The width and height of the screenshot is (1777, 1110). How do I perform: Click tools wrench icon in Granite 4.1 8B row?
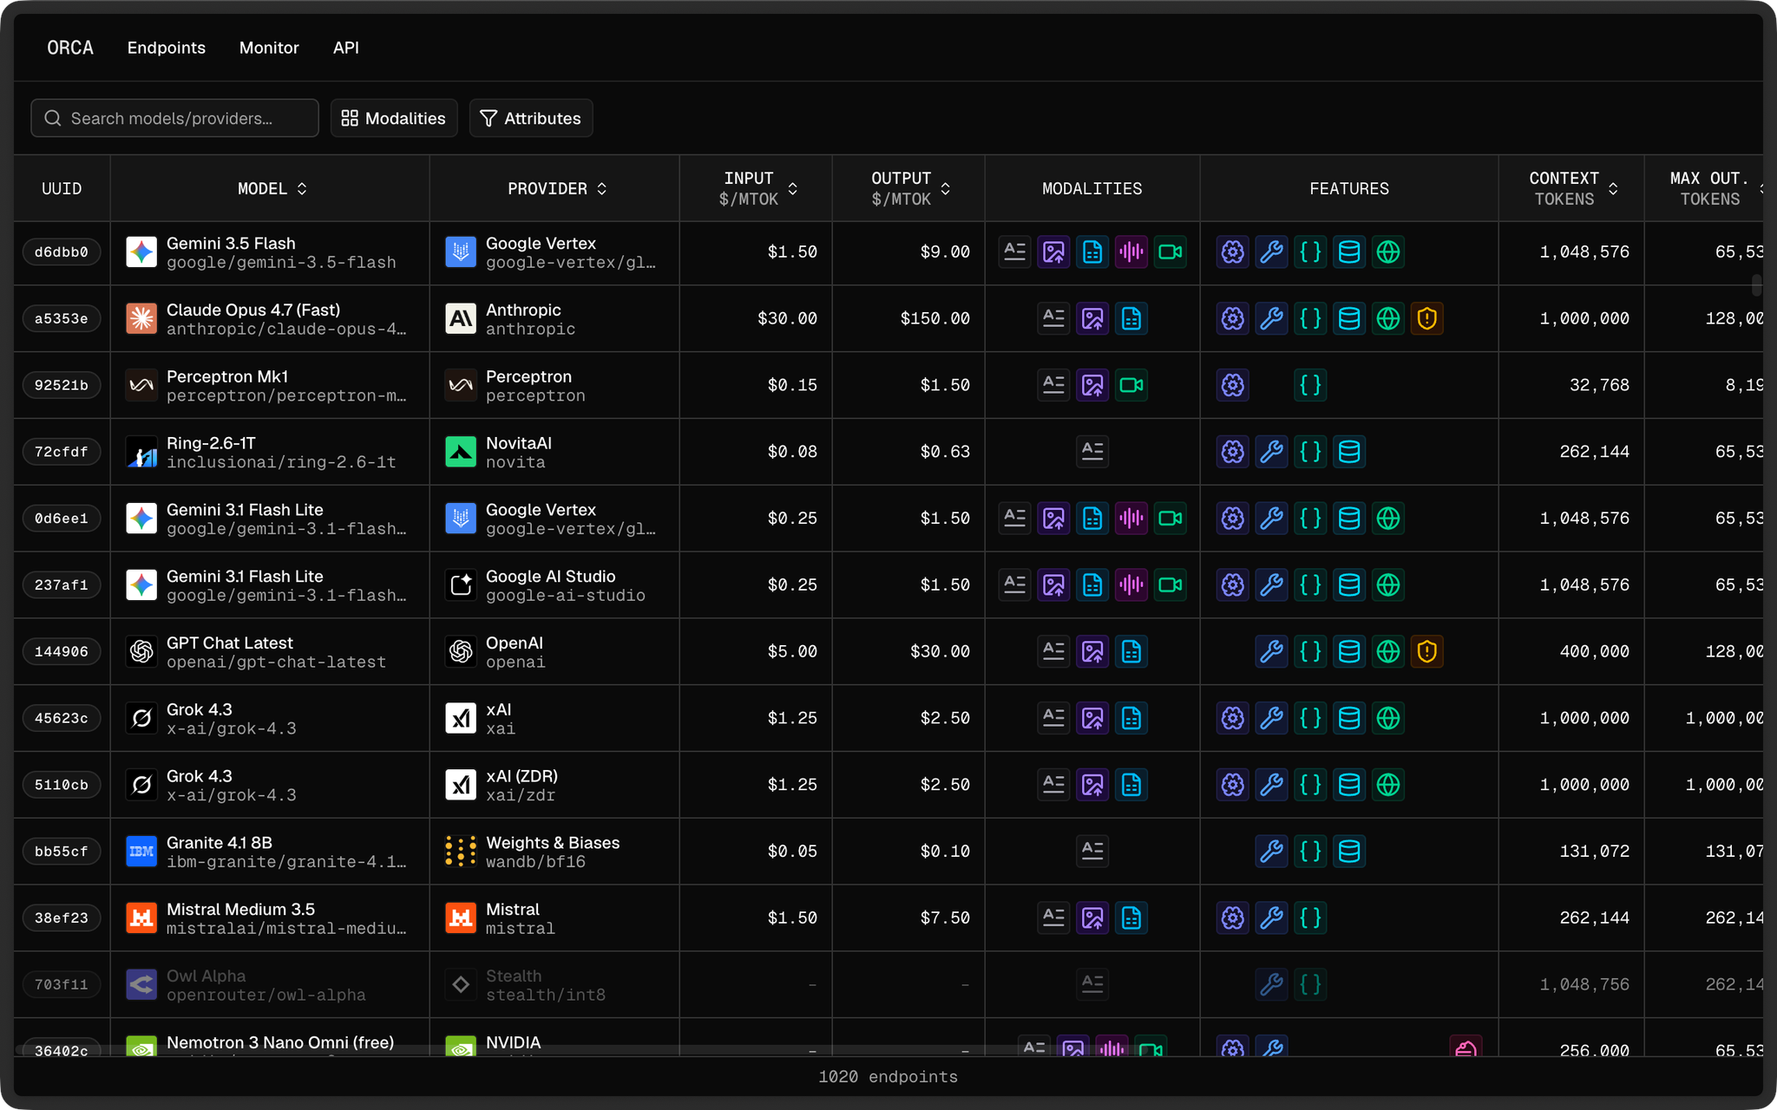coord(1272,852)
